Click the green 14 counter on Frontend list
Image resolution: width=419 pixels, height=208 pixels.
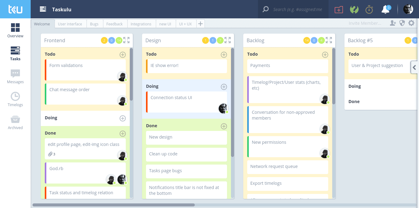119,40
